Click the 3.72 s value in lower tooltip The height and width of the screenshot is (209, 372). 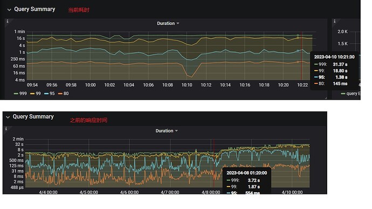click(253, 180)
